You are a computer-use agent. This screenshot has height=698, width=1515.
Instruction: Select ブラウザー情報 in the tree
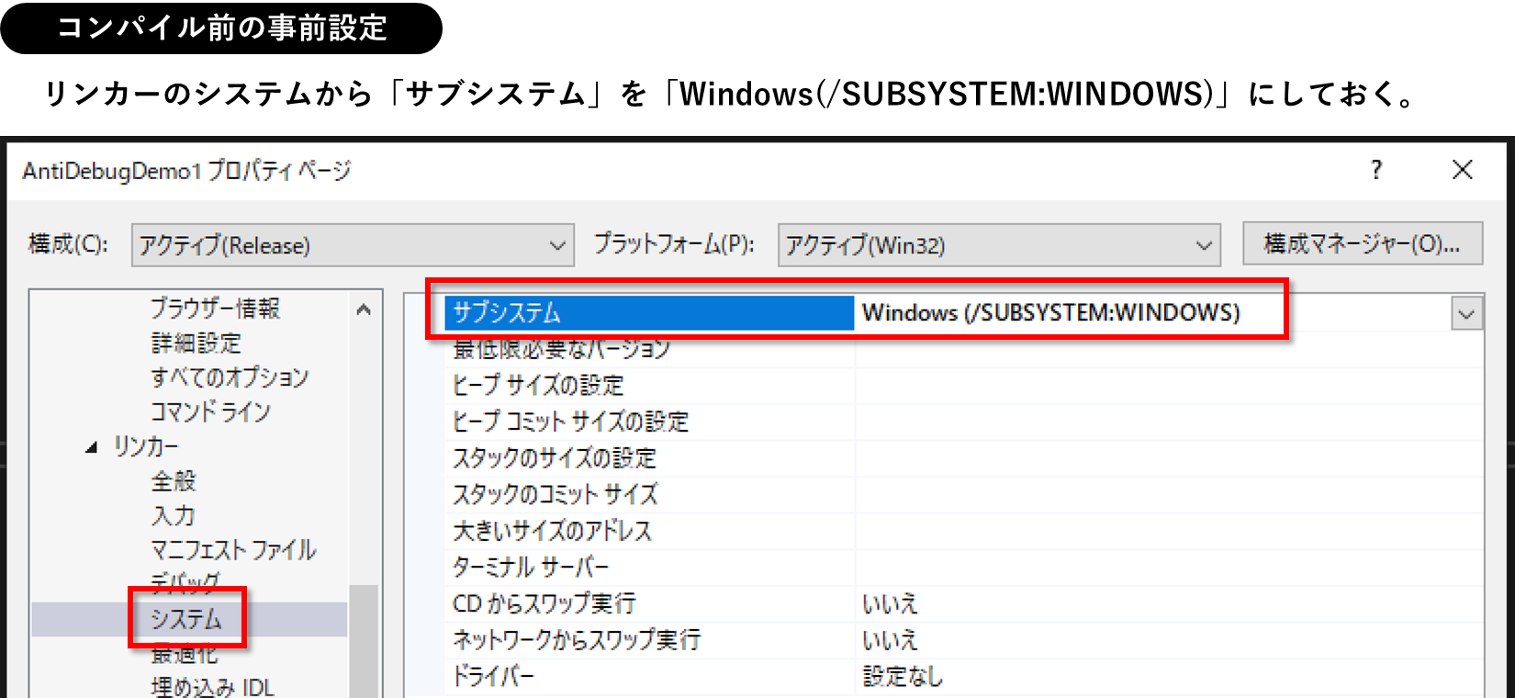215,309
